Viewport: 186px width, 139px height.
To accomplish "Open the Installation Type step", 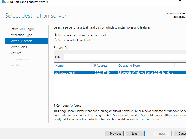I will tap(21, 35).
